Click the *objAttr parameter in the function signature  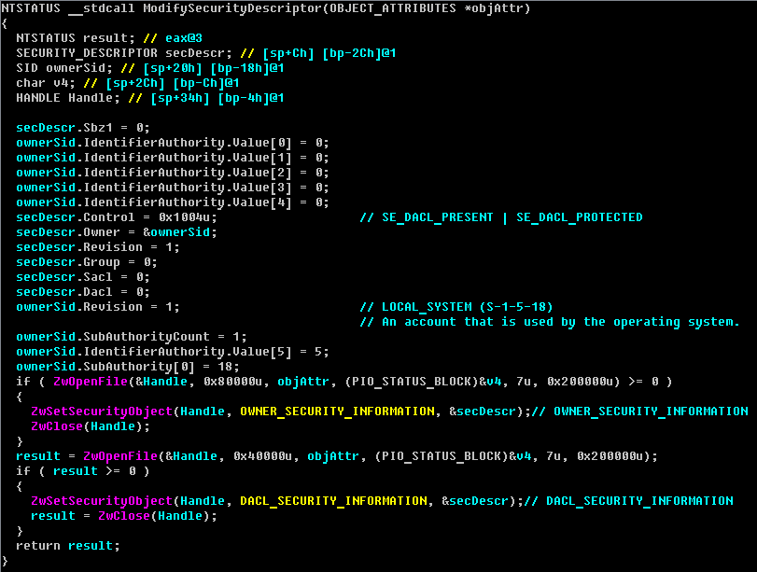494,8
